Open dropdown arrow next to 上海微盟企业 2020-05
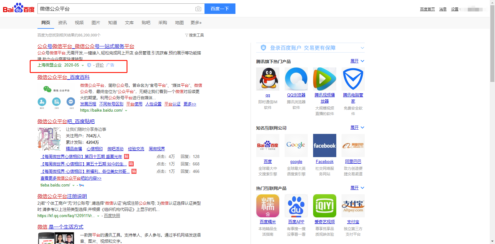 point(83,66)
